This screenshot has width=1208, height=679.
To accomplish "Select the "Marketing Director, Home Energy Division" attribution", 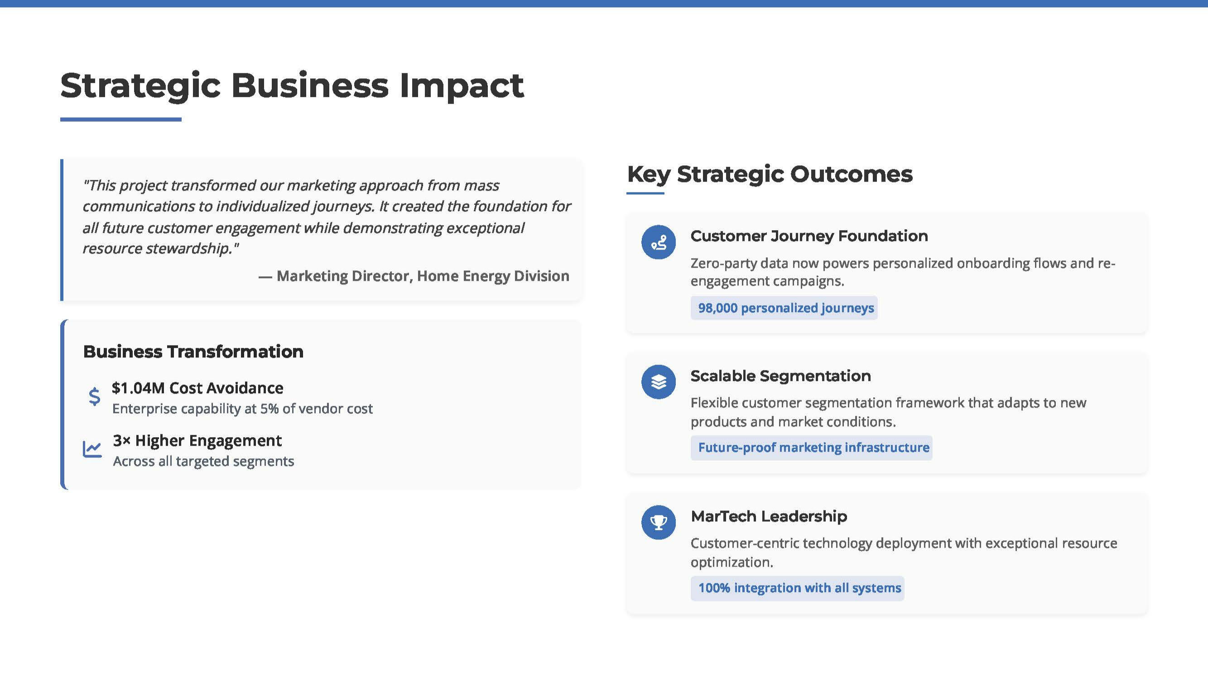I will 423,276.
